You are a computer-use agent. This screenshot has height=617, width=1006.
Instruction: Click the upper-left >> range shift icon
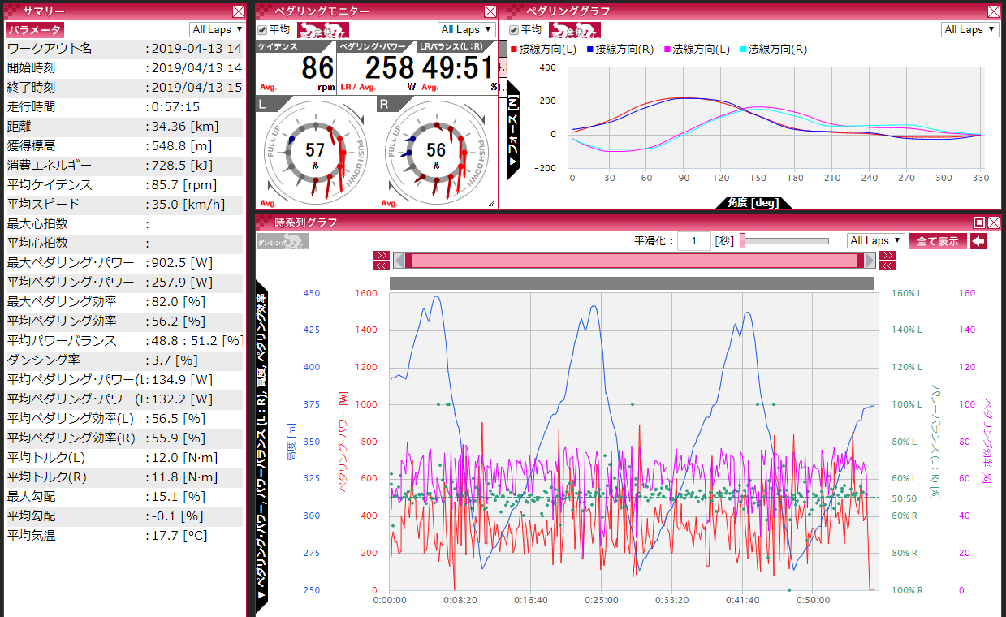tap(381, 256)
